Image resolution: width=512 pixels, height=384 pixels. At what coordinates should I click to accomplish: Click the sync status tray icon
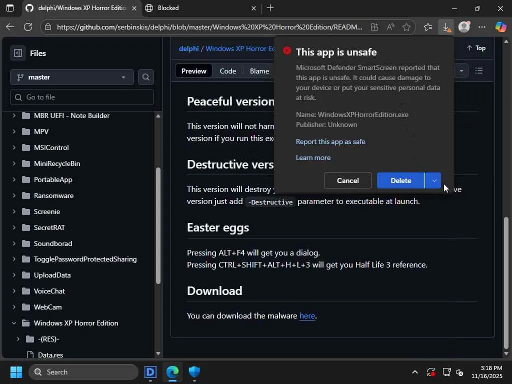[x=430, y=372]
